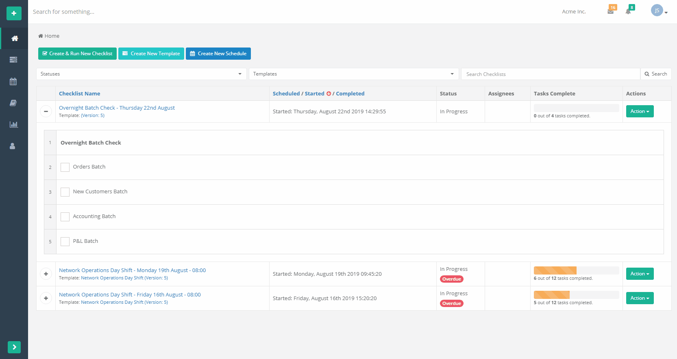
Task: Click Create New Schedule button
Action: pos(218,54)
